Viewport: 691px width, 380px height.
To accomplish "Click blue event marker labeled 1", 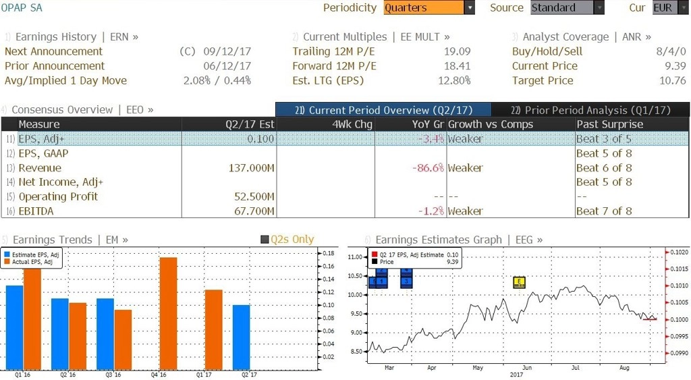I will click(x=382, y=281).
